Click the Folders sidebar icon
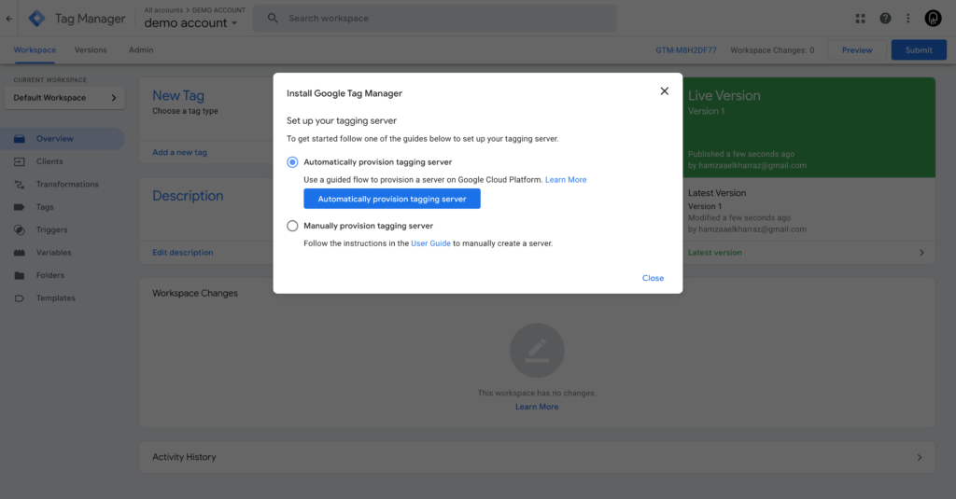The height and width of the screenshot is (499, 956). coord(20,275)
